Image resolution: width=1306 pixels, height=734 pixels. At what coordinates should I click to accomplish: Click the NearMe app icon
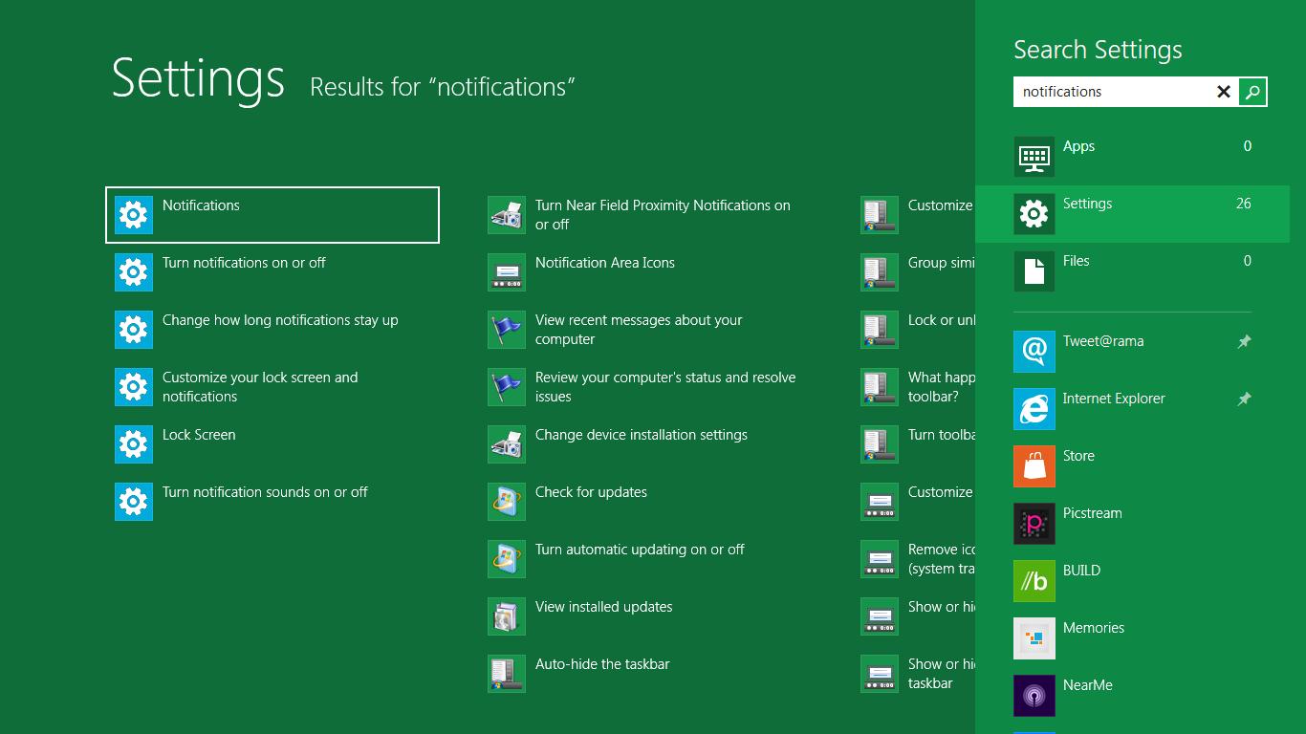coord(1034,695)
